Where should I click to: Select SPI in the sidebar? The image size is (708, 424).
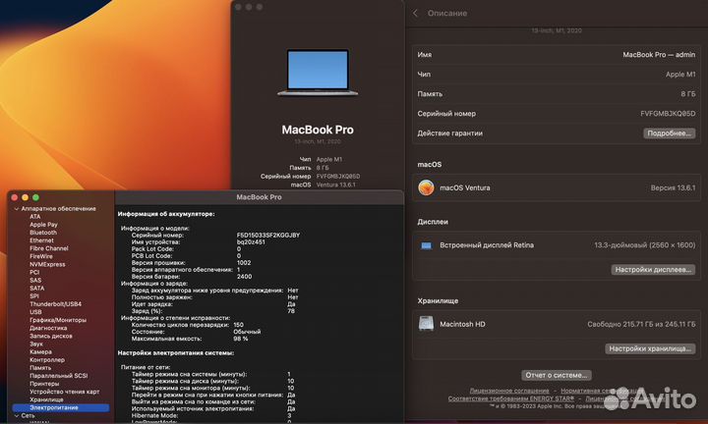coord(34,296)
